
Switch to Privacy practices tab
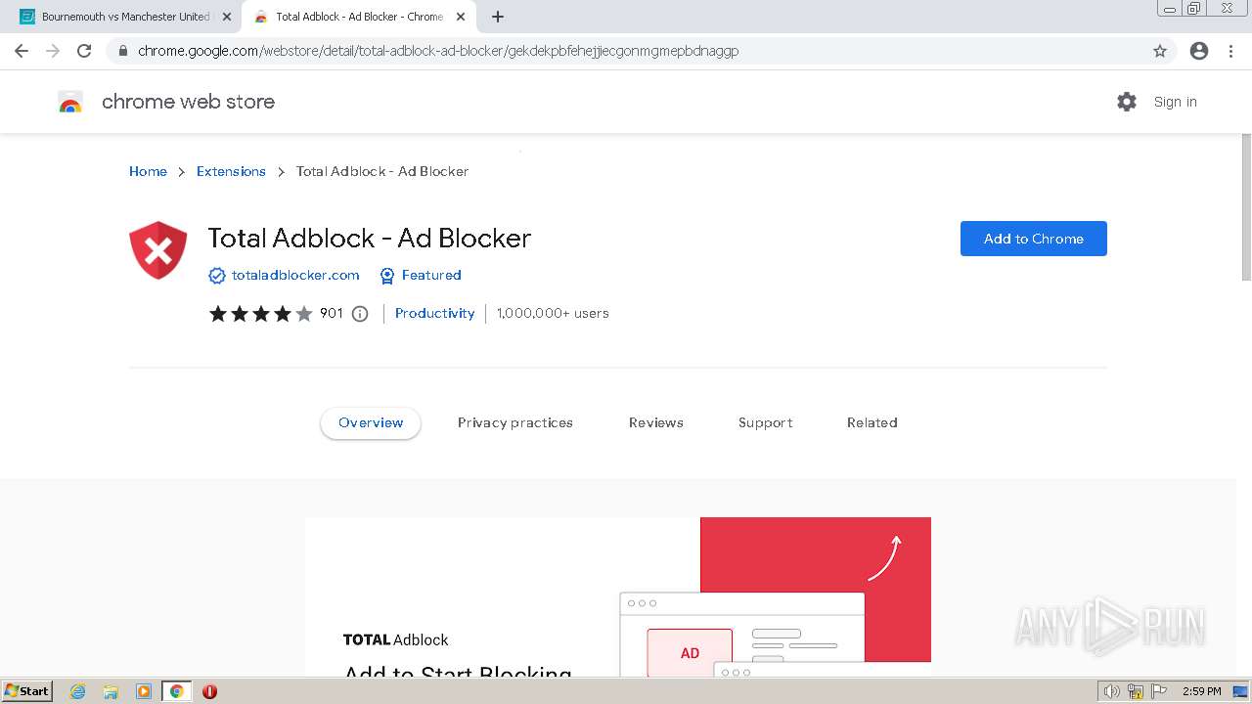point(515,422)
